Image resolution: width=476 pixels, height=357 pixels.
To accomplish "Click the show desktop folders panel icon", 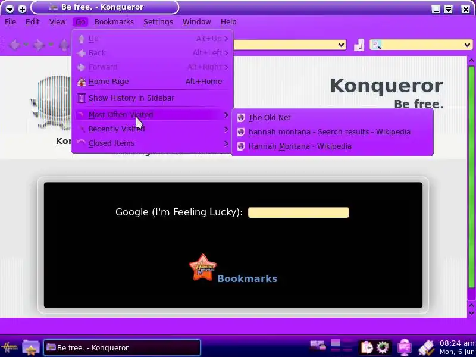I will (x=318, y=347).
